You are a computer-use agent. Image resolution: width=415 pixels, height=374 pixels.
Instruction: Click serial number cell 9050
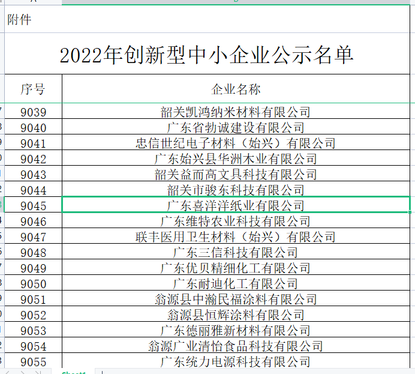tap(33, 283)
